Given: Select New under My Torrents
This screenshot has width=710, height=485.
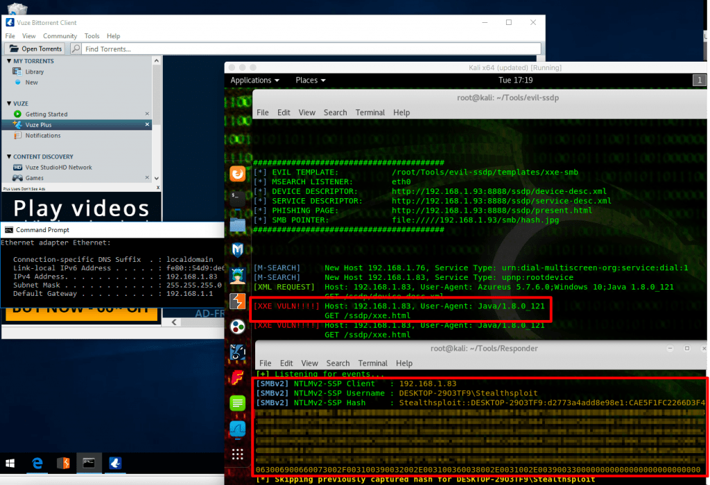Looking at the screenshot, I should click(x=32, y=82).
